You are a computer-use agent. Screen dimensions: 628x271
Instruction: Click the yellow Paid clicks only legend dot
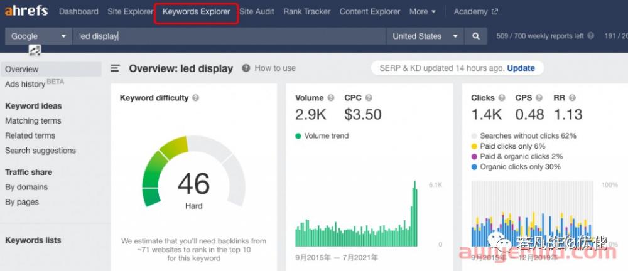click(475, 147)
